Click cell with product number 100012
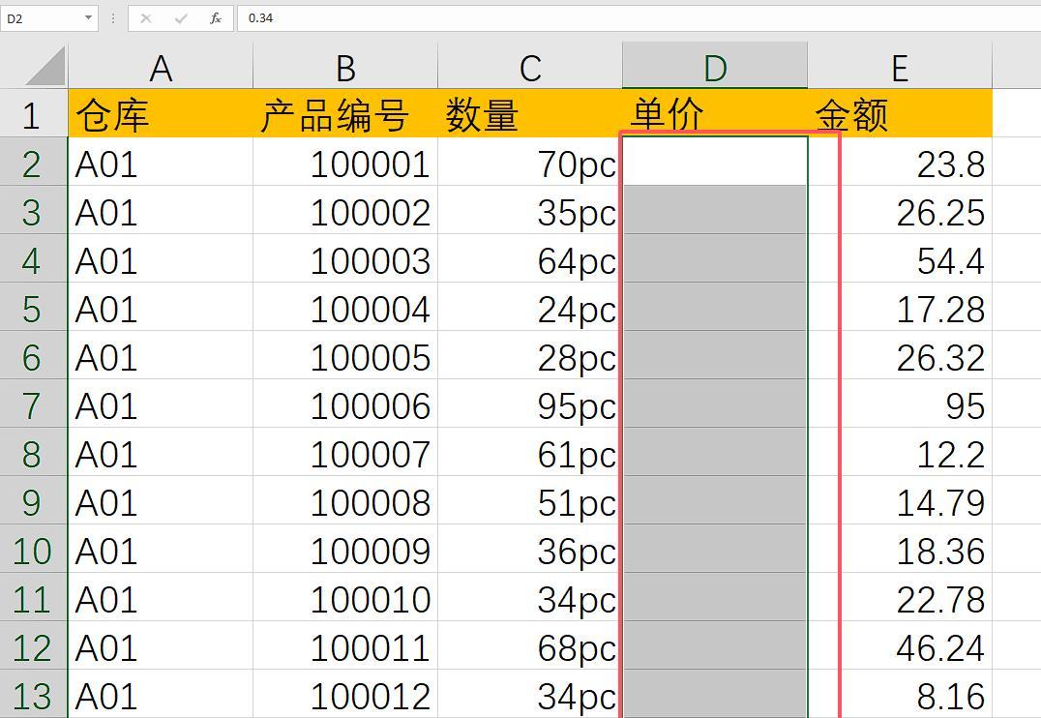Viewport: 1041px width, 718px height. (345, 695)
